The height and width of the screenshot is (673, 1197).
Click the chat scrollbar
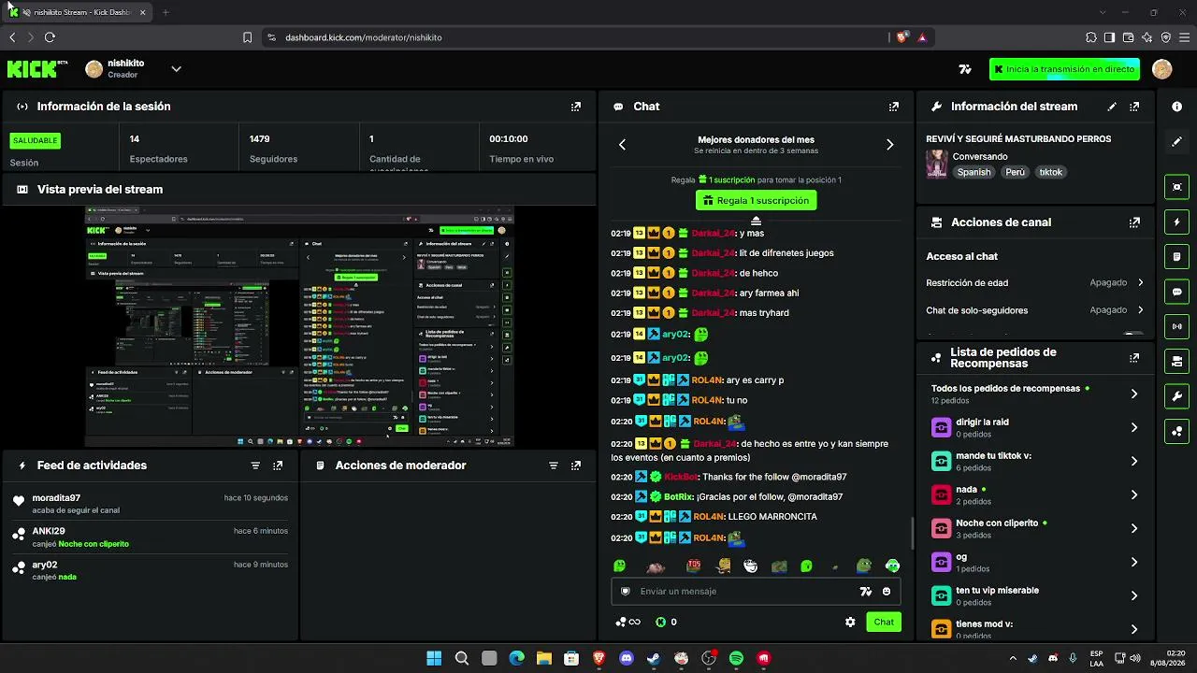912,533
